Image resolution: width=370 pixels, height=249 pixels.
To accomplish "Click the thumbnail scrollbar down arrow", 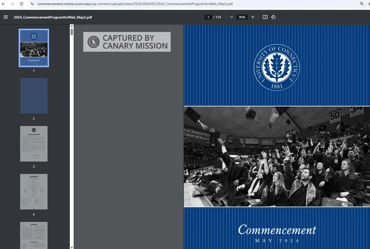I will pos(72,247).
